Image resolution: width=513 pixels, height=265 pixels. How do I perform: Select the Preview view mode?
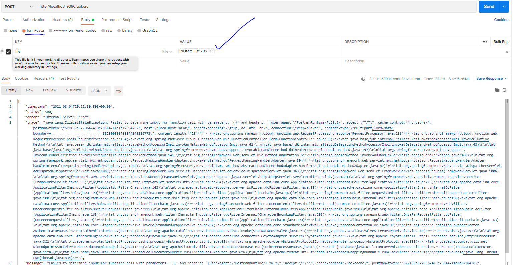50,90
